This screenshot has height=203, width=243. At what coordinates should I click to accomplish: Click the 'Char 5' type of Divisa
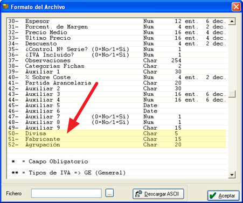point(161,134)
